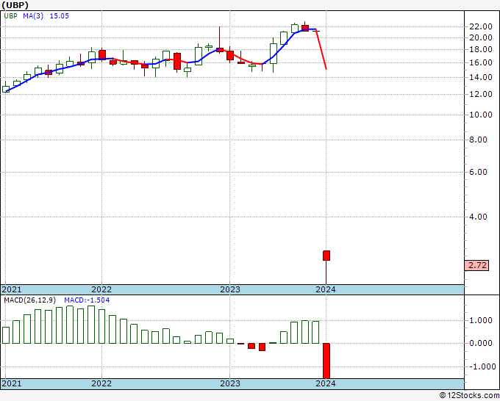
Task: Click the 2024 label on price timeline
Action: coord(326,289)
